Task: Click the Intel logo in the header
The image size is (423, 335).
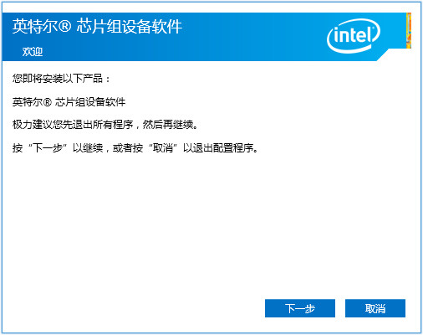Action: (354, 36)
